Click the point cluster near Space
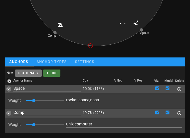Viewport: 190px width, 138px height. pos(136,23)
